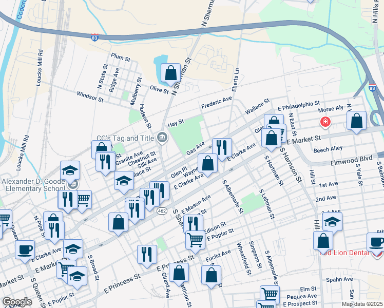Open the Google logo link

tap(17, 302)
